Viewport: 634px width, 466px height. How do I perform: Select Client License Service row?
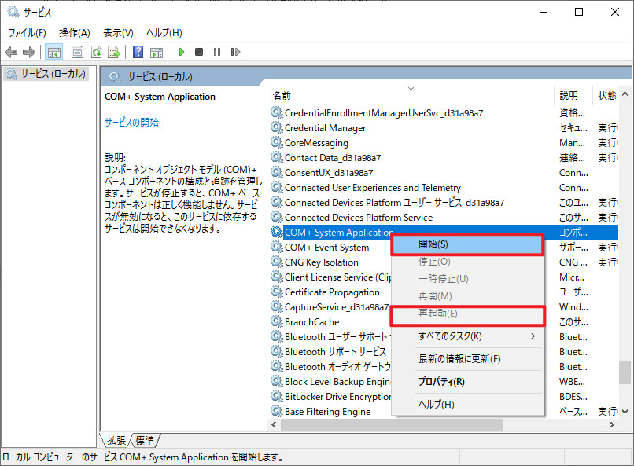click(330, 277)
